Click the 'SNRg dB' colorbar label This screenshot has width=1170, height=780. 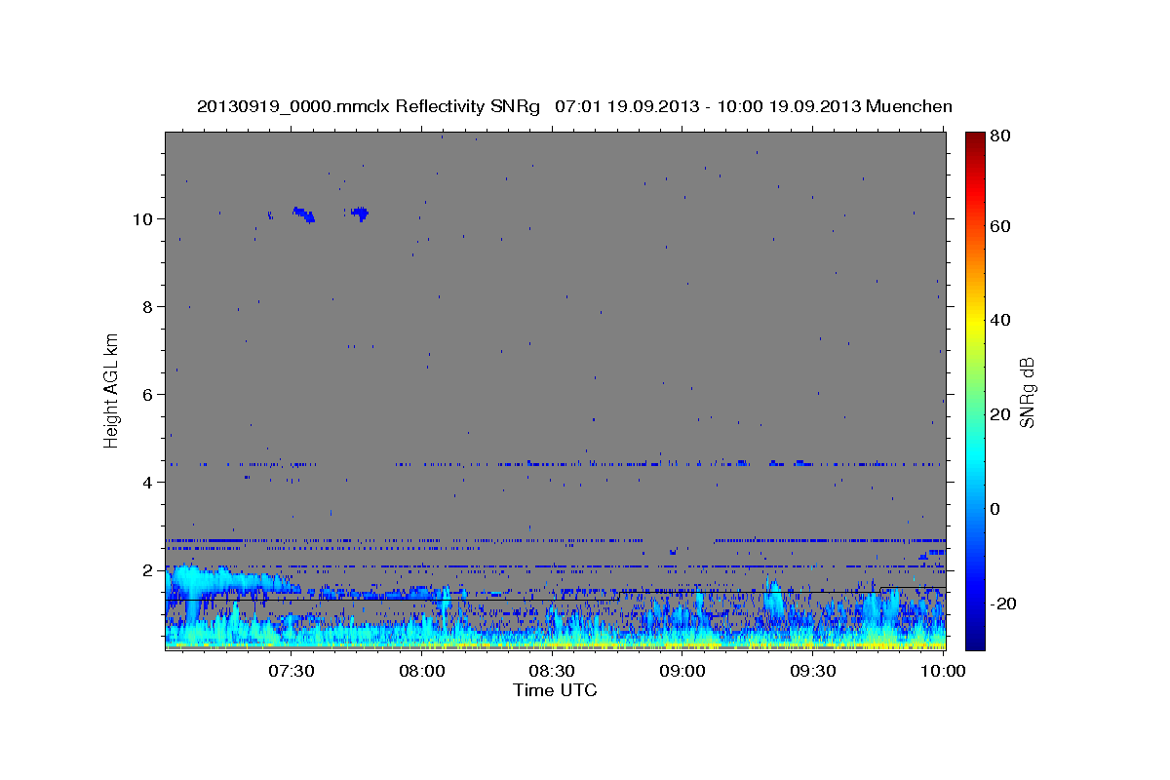click(1027, 392)
